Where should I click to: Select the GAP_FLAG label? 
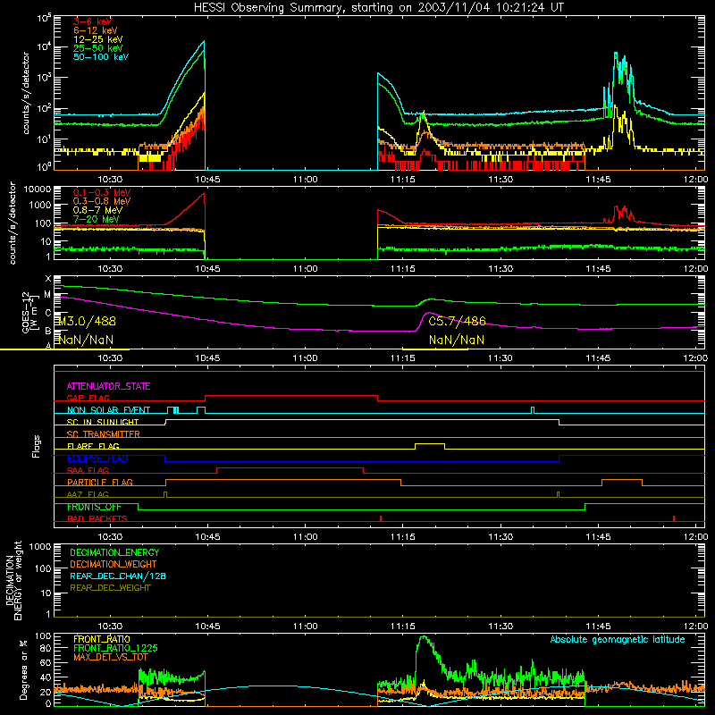(x=88, y=398)
